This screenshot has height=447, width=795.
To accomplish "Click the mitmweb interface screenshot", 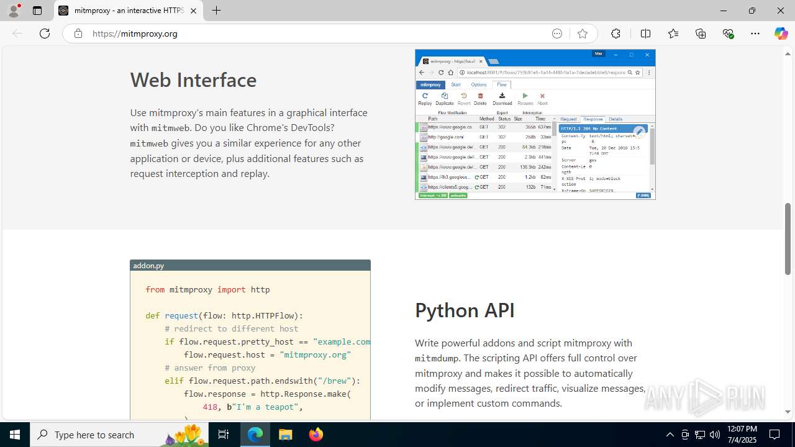I will click(535, 124).
